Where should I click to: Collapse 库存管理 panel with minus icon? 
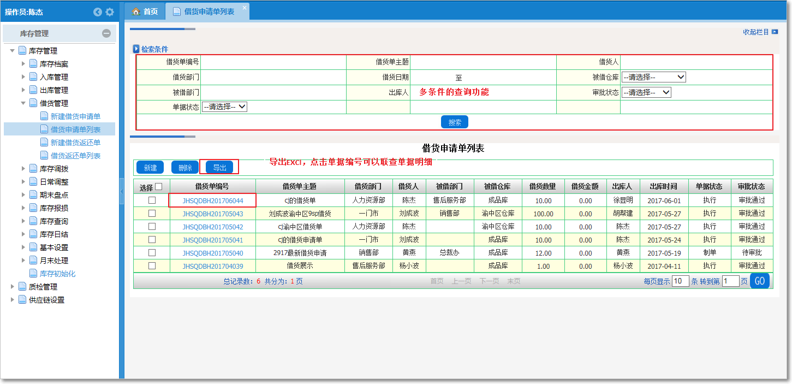coord(106,33)
